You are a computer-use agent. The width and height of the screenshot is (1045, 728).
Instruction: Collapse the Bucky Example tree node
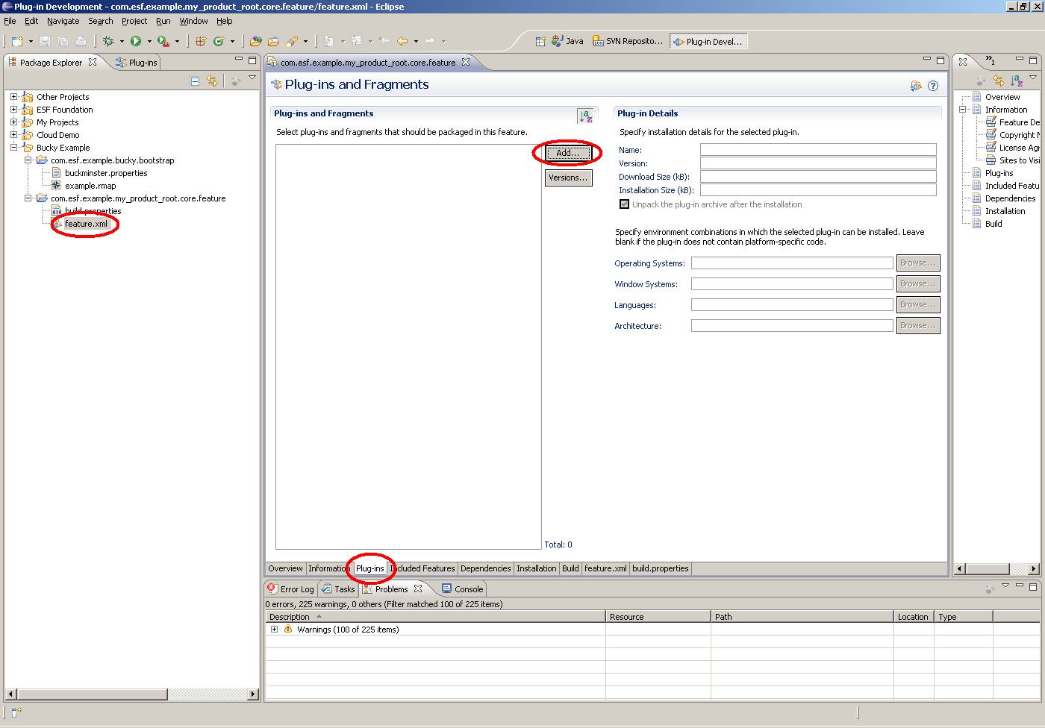pyautogui.click(x=13, y=148)
